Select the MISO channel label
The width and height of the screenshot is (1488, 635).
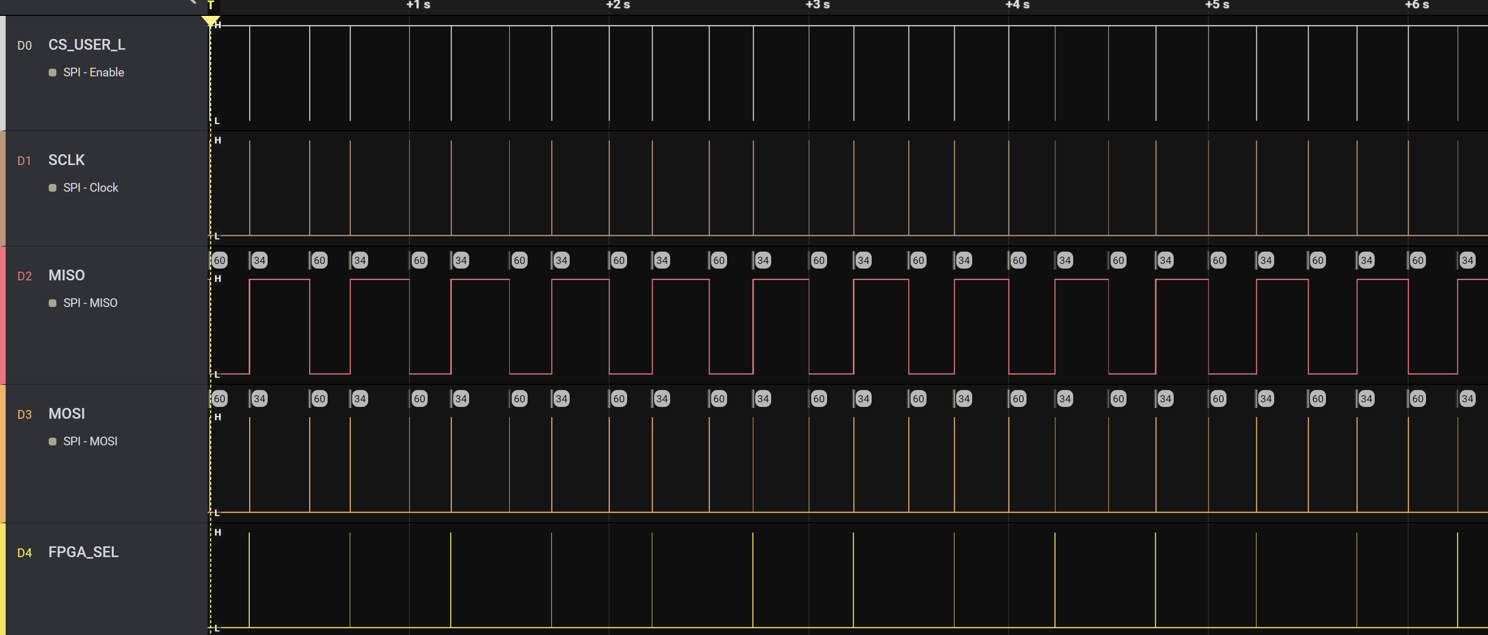[67, 275]
